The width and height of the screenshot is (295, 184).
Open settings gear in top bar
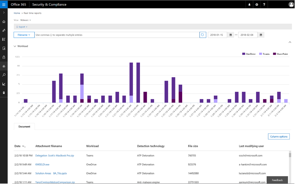(x=257, y=4)
